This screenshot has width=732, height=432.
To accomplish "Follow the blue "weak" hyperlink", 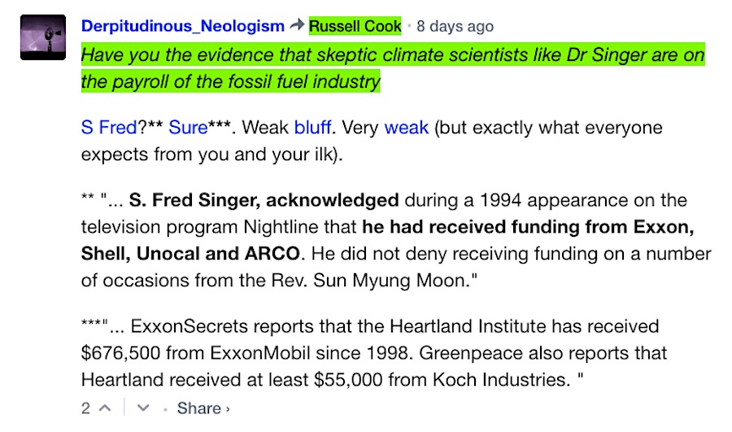I will point(406,128).
